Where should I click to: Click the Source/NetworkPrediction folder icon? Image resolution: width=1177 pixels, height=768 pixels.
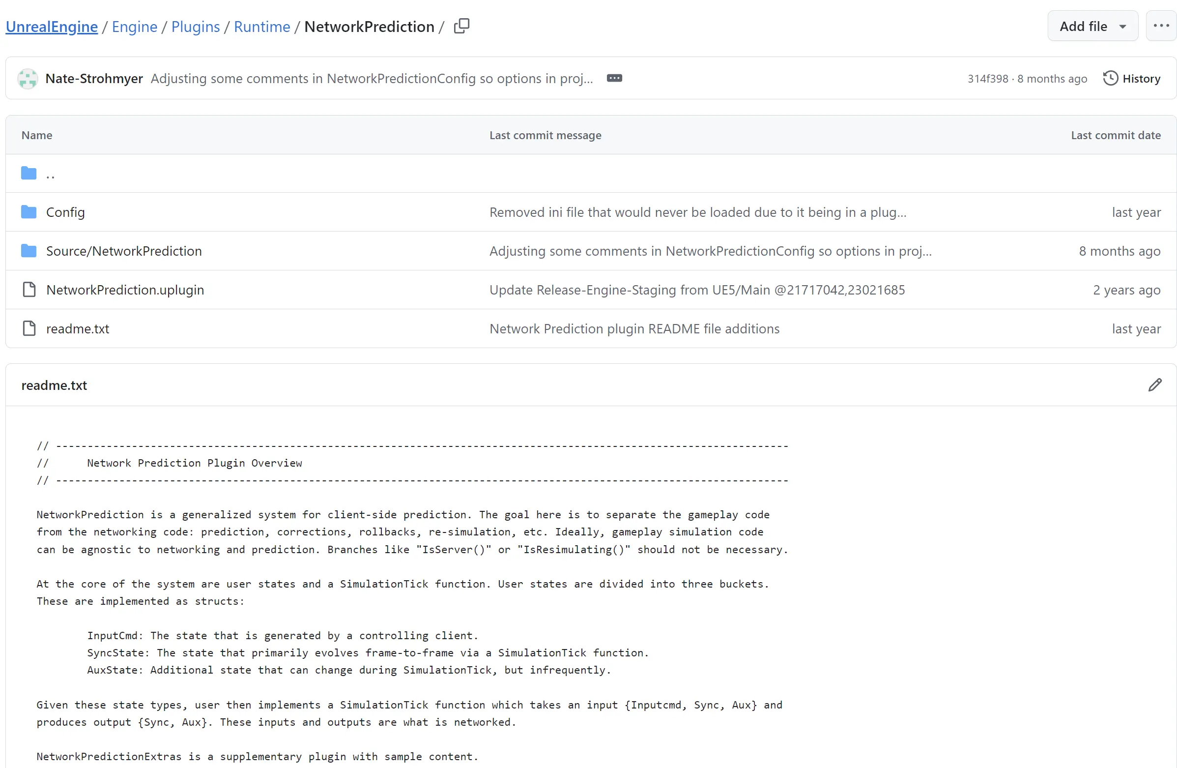click(x=29, y=251)
